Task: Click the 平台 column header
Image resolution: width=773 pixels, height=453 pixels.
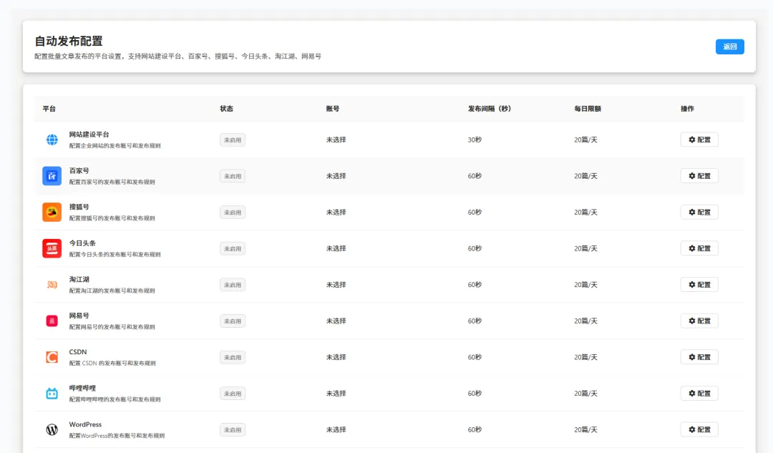Action: tap(49, 109)
